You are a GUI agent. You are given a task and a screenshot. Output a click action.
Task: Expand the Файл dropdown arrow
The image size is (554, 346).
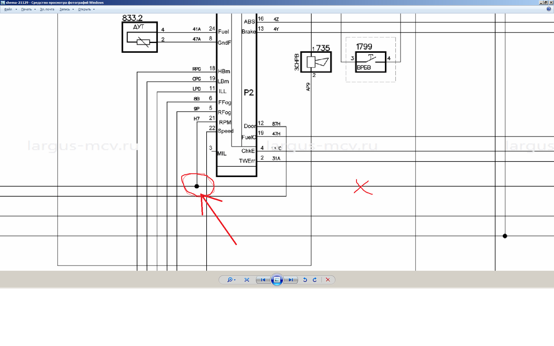tap(16, 9)
